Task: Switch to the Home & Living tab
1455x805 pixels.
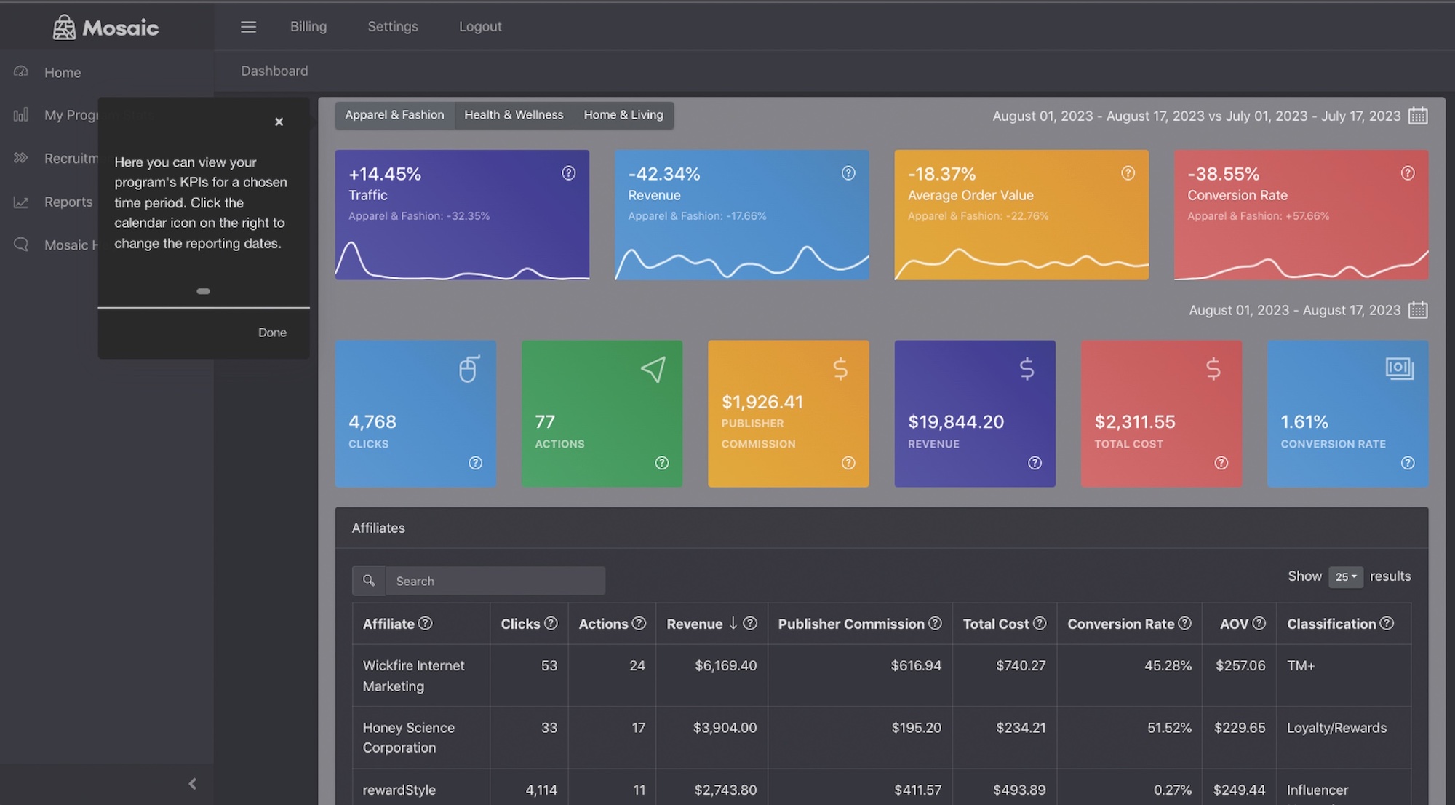Action: coord(623,114)
